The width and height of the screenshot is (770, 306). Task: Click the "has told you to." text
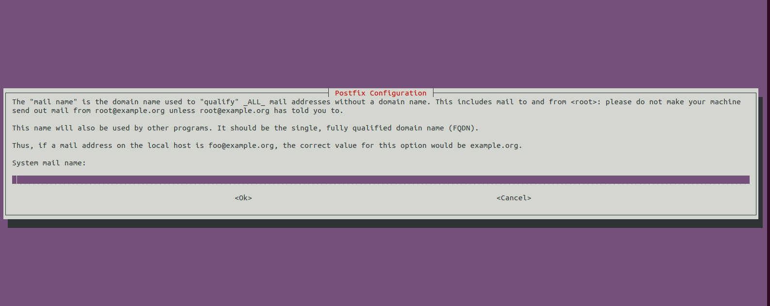(308, 111)
